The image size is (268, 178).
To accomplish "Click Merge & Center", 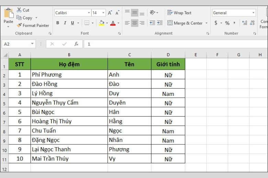I will point(185,23).
